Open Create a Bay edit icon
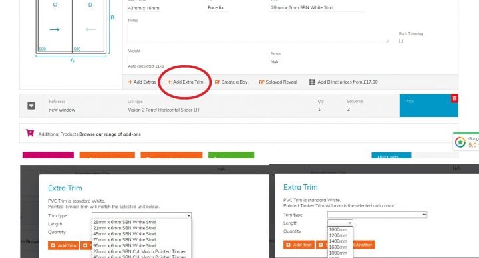The image size is (479, 258). [x=217, y=82]
